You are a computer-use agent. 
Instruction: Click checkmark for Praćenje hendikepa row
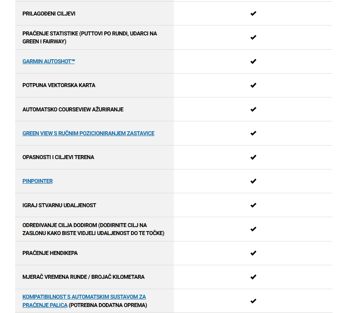253,253
